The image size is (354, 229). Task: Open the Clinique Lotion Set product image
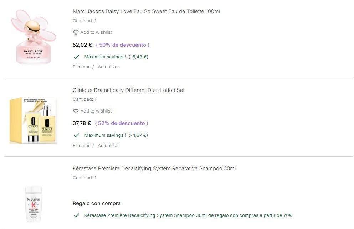(34, 120)
